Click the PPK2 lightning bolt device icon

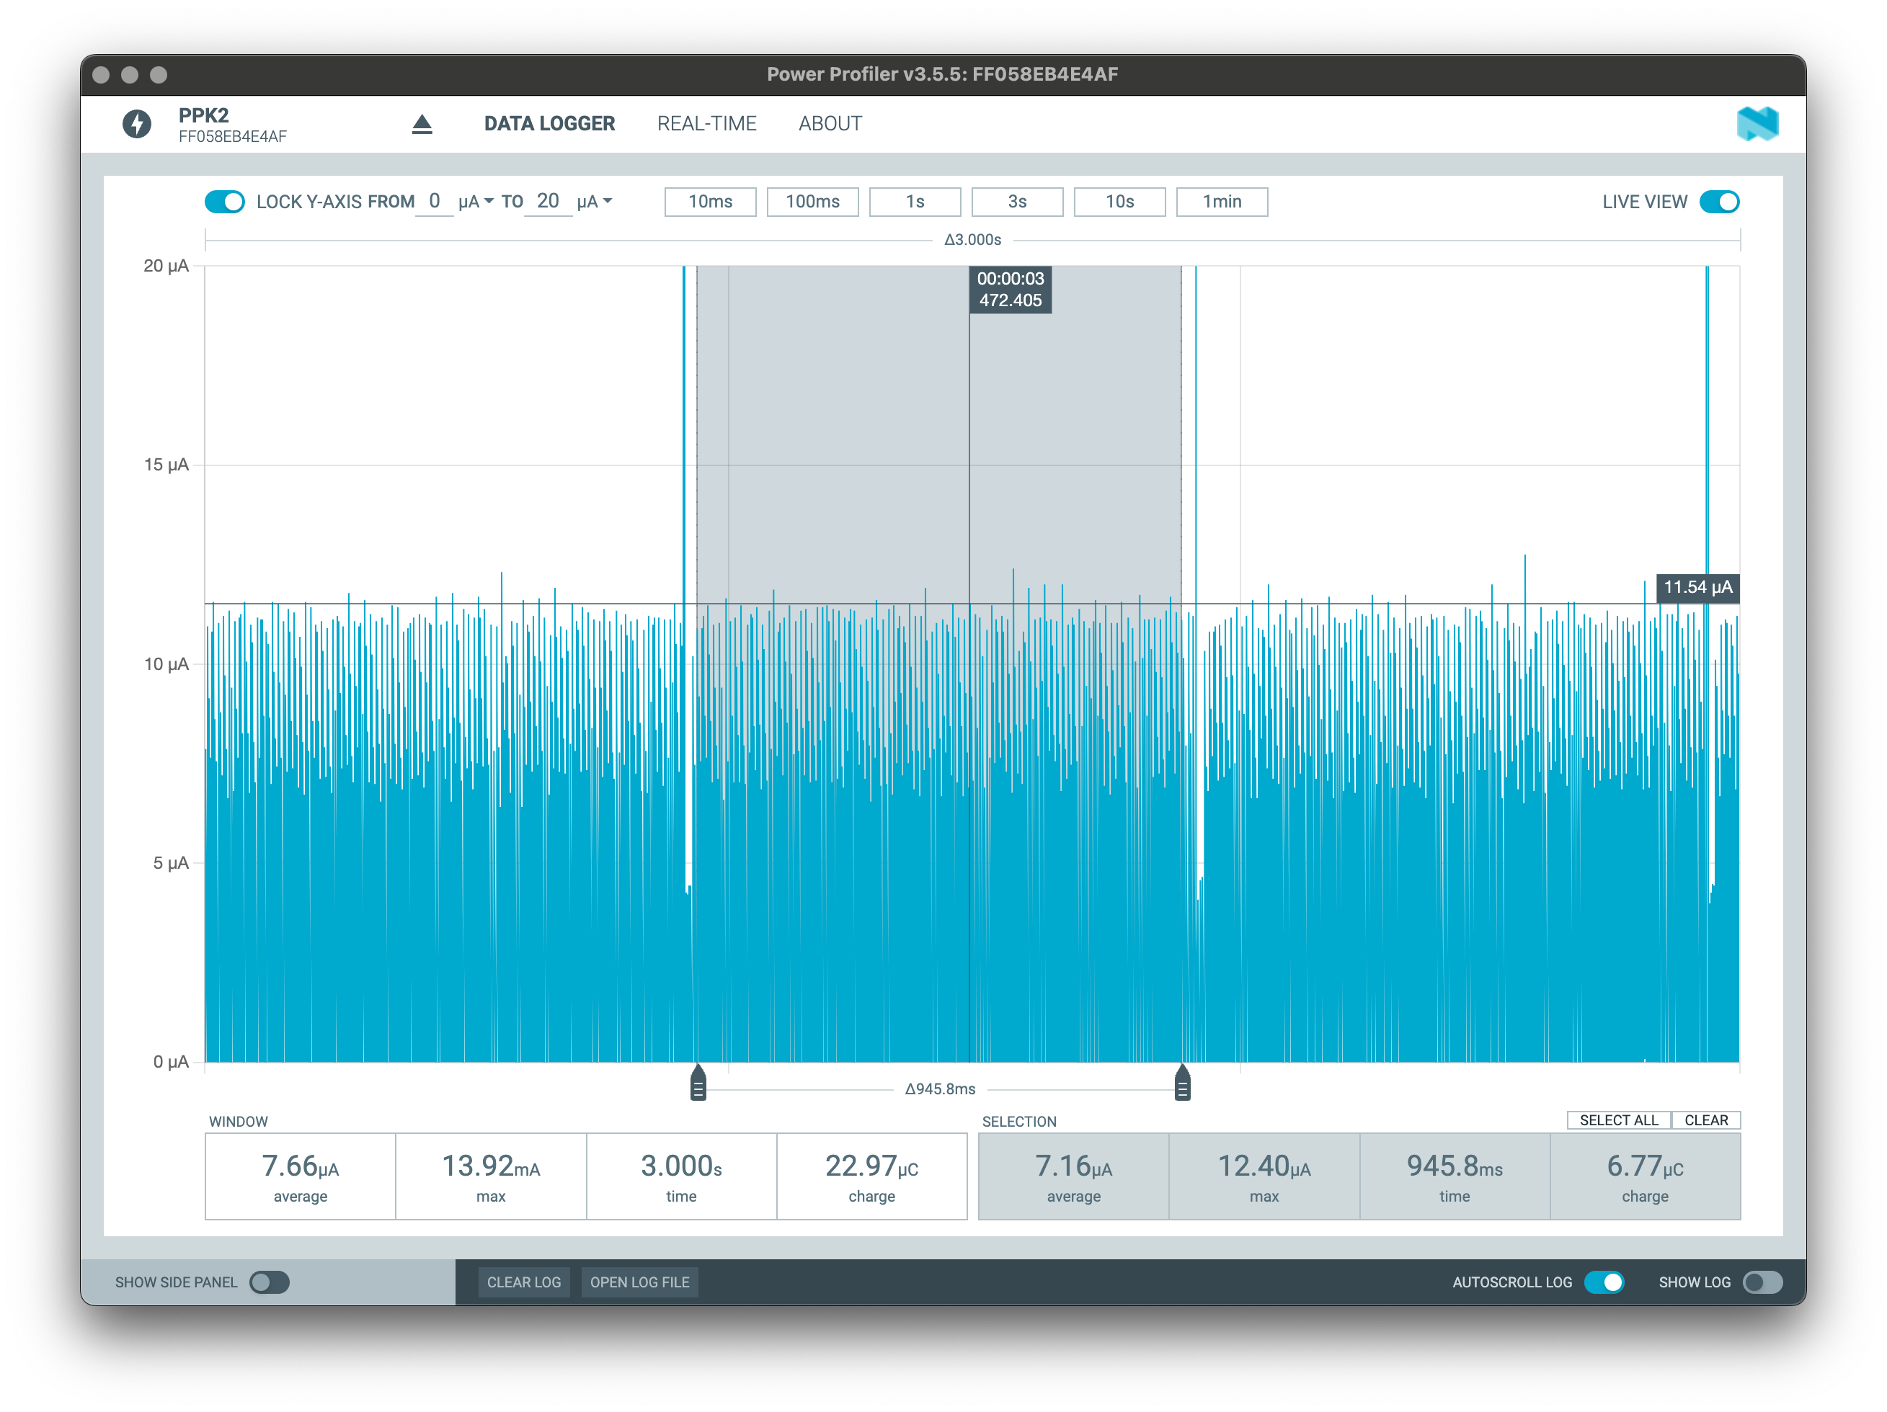[x=136, y=124]
